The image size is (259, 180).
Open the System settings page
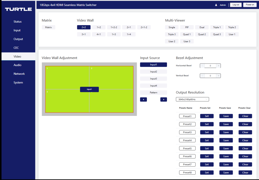[18, 82]
